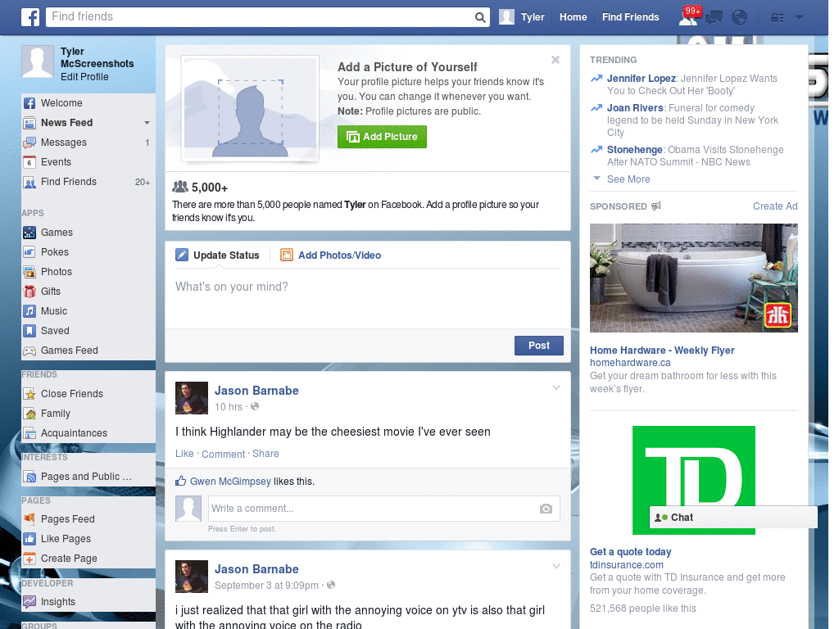This screenshot has width=839, height=629.
Task: Click the Welcome sidebar icon
Action: 29,103
